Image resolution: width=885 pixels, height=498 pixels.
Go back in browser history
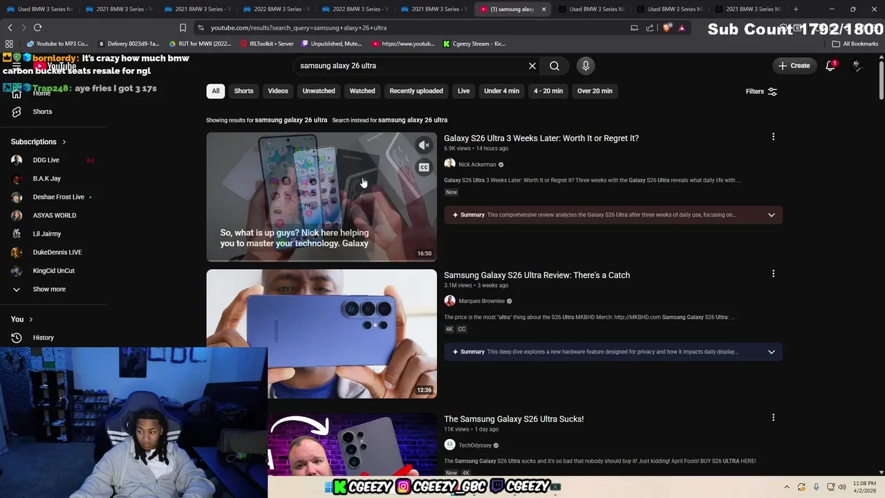[10, 28]
